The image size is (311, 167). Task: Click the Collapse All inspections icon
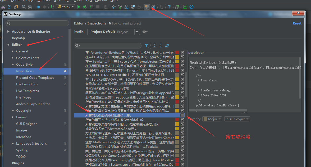(161, 46)
